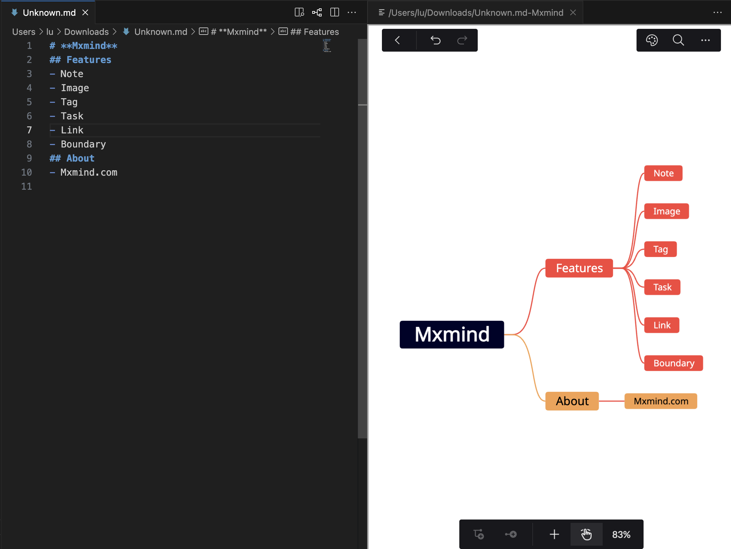Click line number 7 in gutter

(29, 130)
